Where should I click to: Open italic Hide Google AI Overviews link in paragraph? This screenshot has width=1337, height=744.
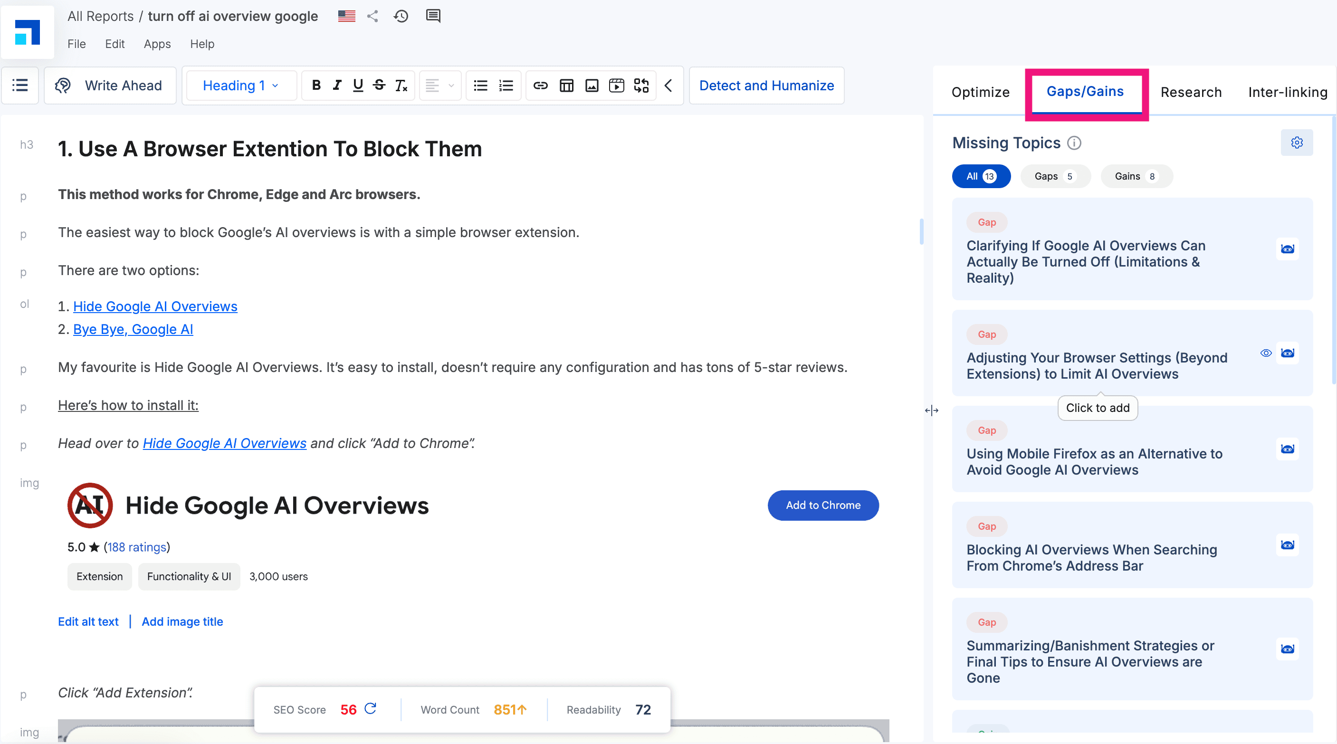[x=224, y=443]
